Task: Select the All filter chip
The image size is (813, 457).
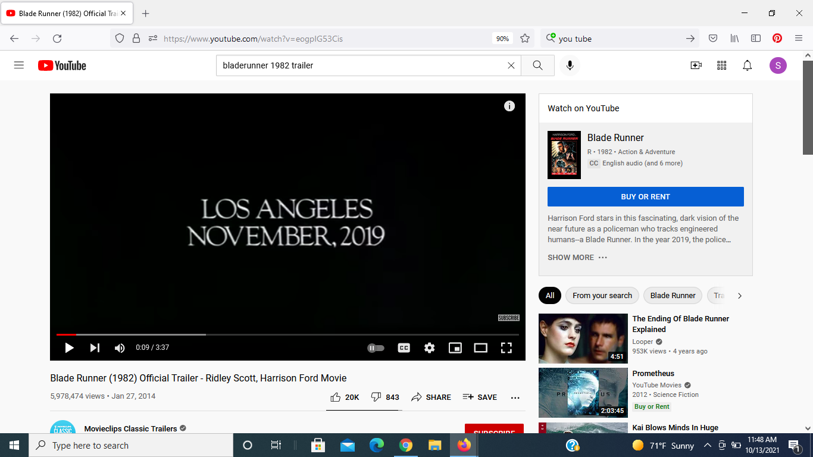Action: [550, 296]
